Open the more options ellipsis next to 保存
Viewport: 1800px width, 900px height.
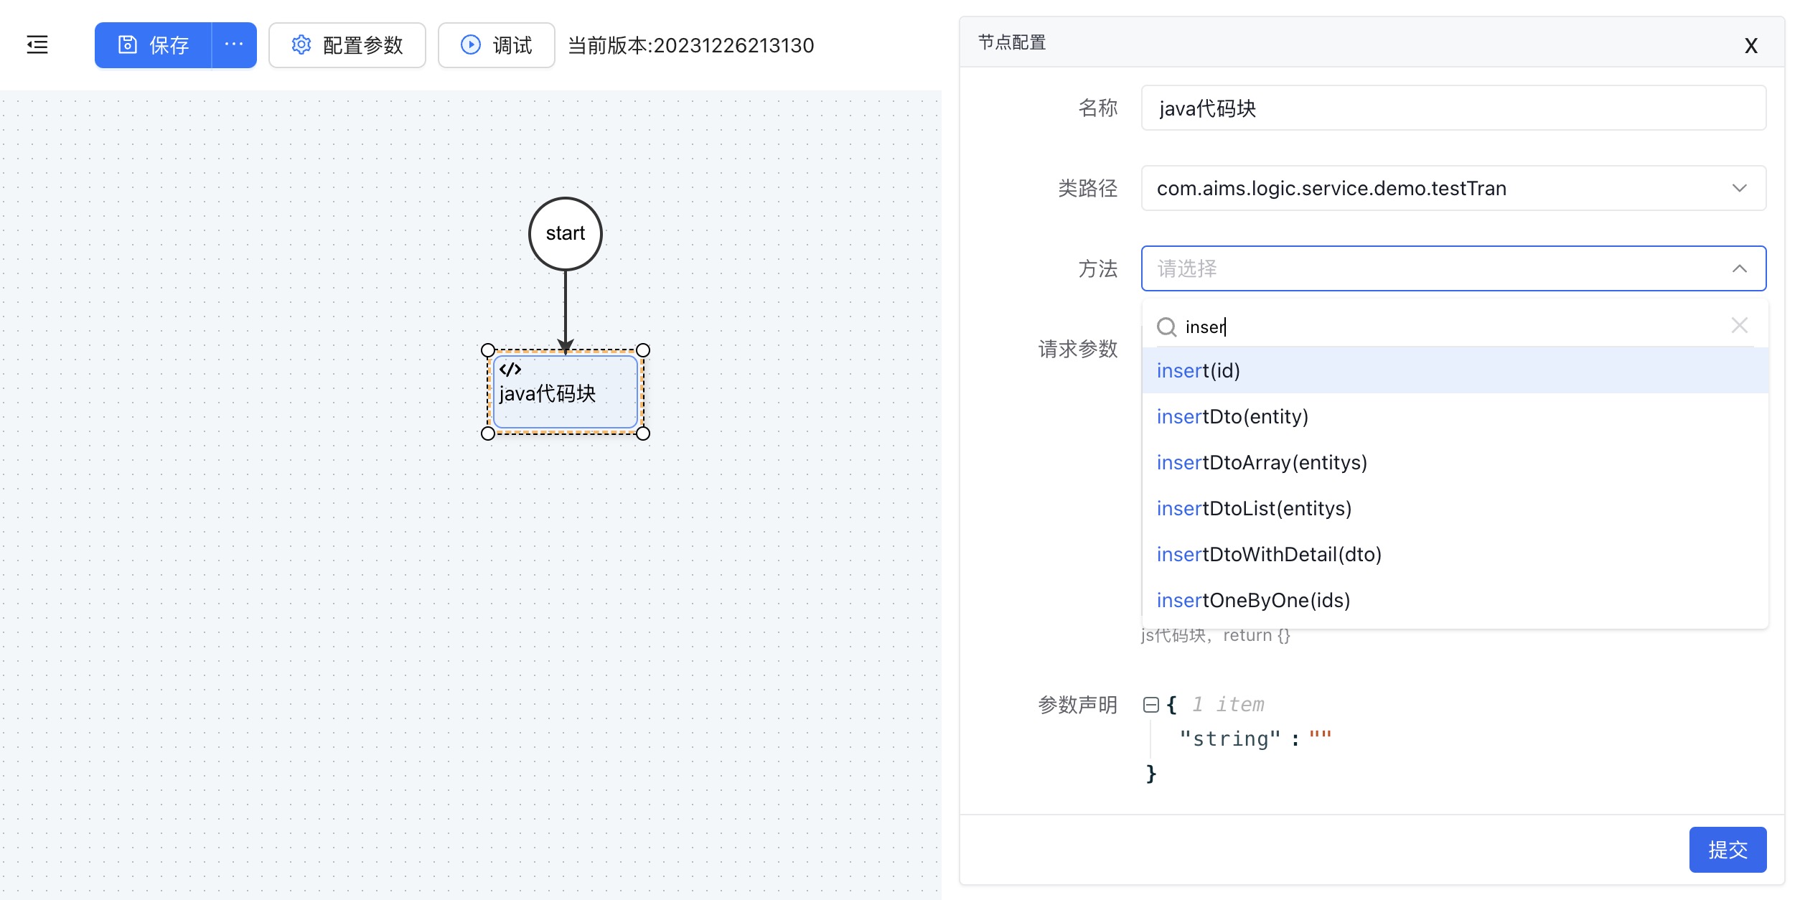point(234,44)
